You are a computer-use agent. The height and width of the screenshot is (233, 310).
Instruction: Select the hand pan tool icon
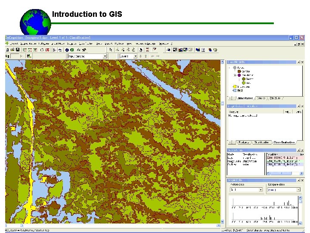140,50
